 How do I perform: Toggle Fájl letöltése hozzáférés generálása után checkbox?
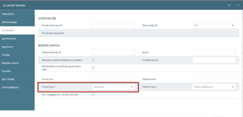tap(93, 68)
